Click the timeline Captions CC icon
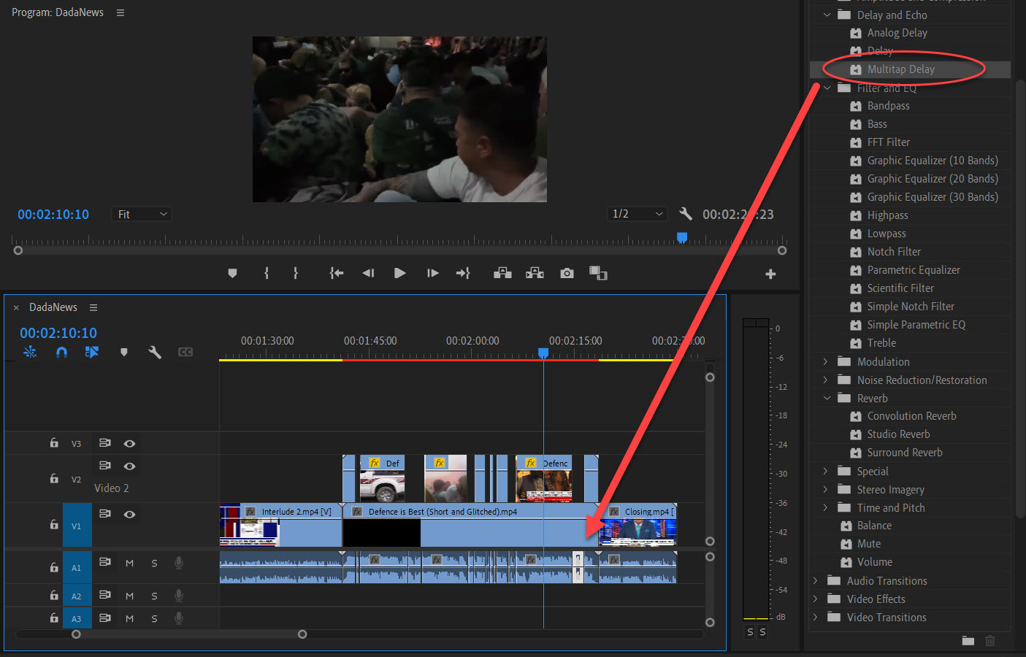The width and height of the screenshot is (1026, 657). pos(185,352)
